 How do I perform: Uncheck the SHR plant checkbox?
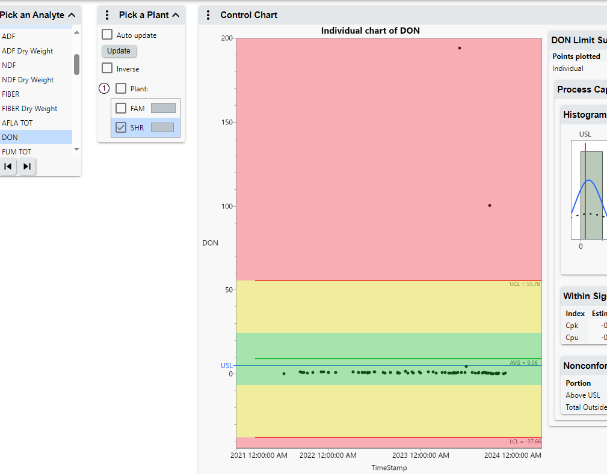(121, 127)
